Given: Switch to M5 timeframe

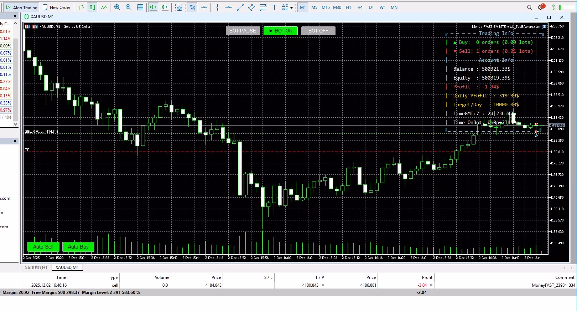Looking at the screenshot, I should pos(314,7).
